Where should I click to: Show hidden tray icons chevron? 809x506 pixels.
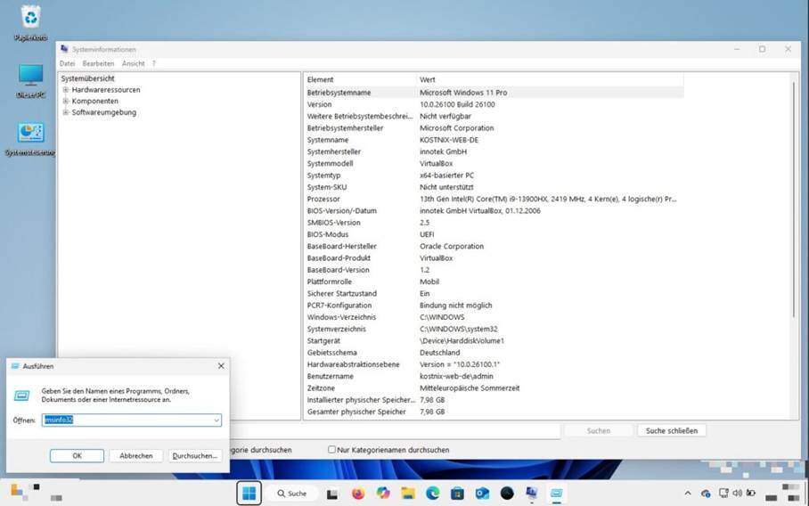pyautogui.click(x=688, y=494)
